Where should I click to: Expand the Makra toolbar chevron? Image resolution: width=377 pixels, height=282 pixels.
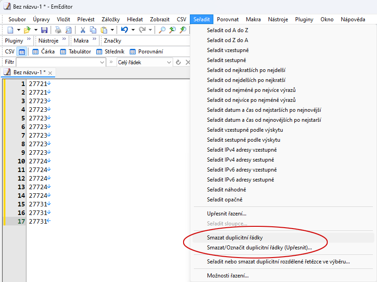tap(94, 39)
